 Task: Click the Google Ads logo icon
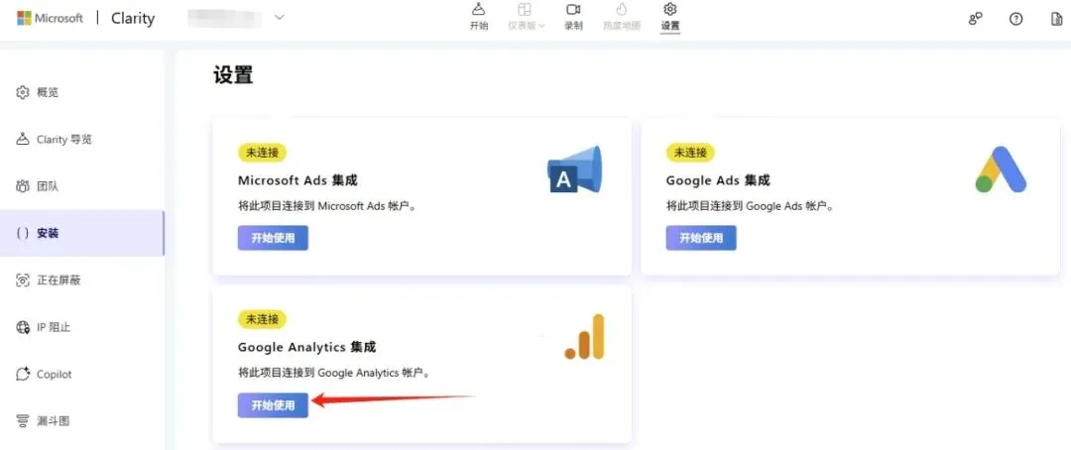point(1001,169)
